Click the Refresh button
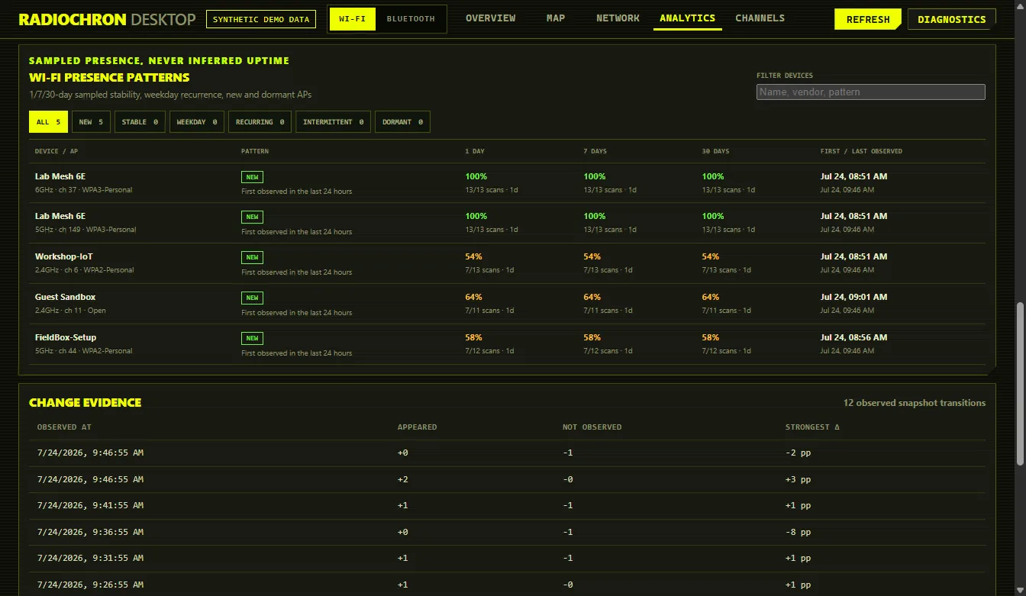This screenshot has height=596, width=1026. (x=868, y=19)
